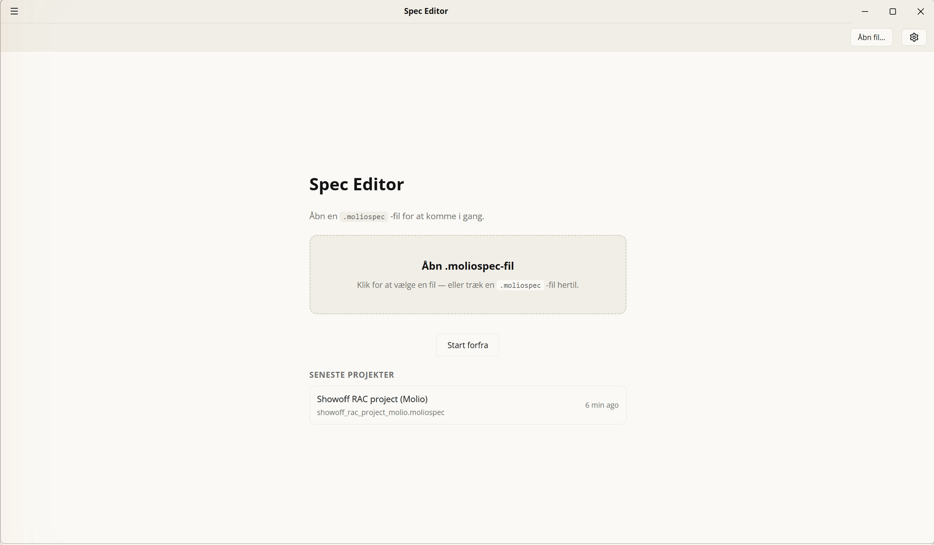This screenshot has width=934, height=545.
Task: Click the "Åbn fil..." toolbar button
Action: tap(871, 37)
